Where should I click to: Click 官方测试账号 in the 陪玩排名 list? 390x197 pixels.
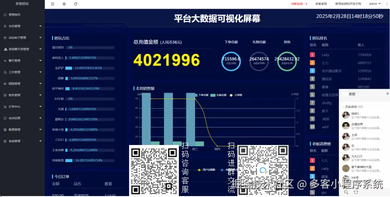tap(331, 71)
